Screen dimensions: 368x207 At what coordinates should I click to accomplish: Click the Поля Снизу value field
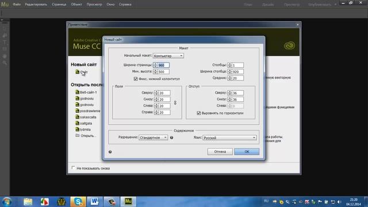coord(164,99)
